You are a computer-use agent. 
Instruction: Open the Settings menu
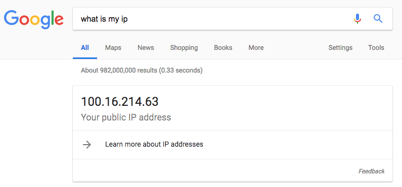pyautogui.click(x=340, y=48)
